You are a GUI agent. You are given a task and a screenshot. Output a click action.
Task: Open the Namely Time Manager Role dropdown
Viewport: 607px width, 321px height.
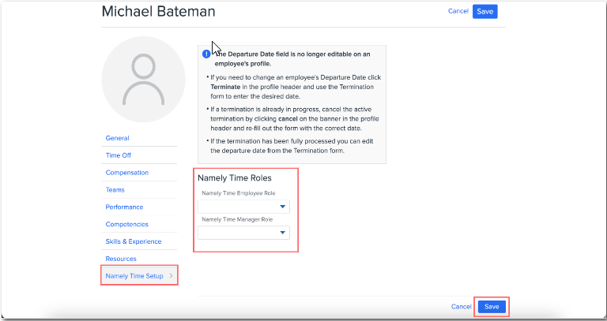coord(243,233)
